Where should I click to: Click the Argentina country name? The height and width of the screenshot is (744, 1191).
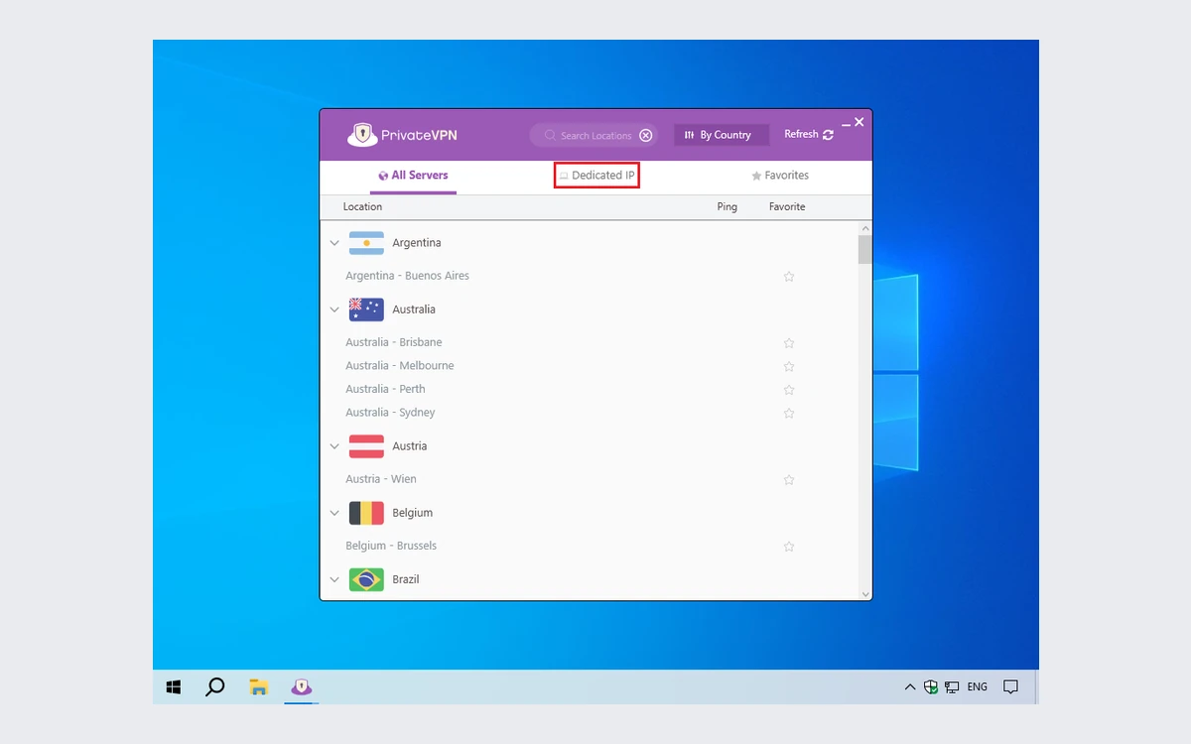pyautogui.click(x=417, y=243)
